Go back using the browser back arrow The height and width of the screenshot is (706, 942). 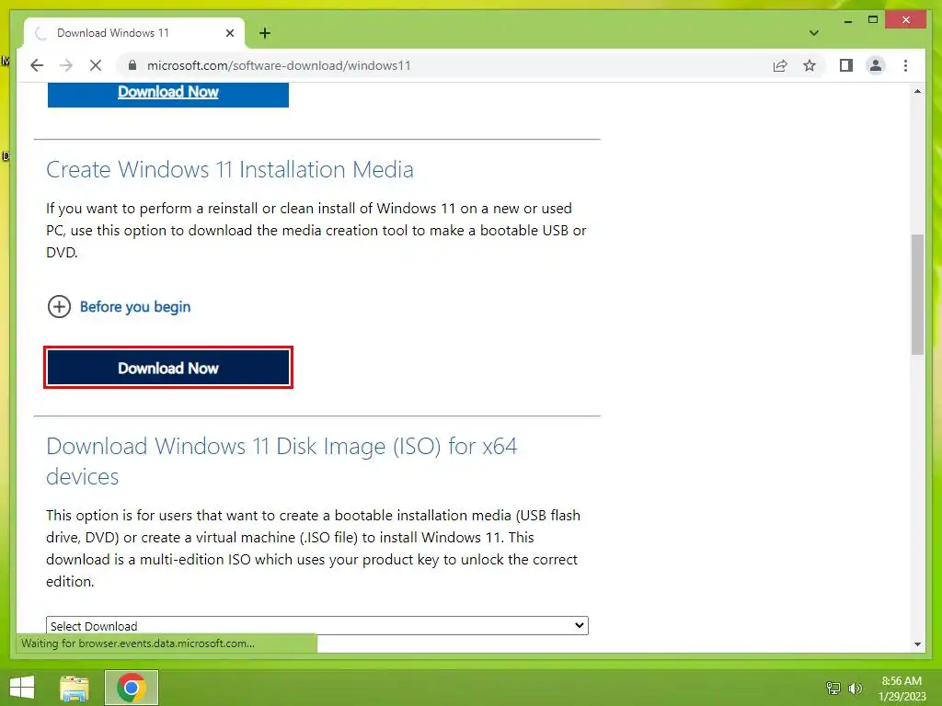pyautogui.click(x=37, y=65)
